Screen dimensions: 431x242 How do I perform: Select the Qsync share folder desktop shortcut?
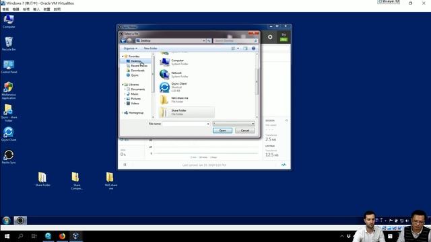coord(9,113)
